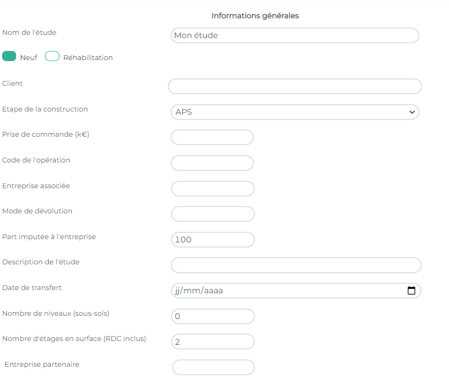Click the APS dropdown chevron arrow
Screen dimensions: 449x378
pyautogui.click(x=412, y=112)
